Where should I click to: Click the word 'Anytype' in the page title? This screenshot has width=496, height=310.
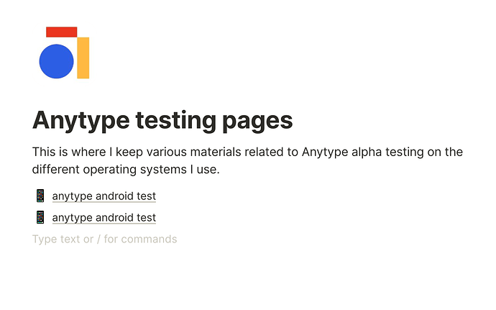pyautogui.click(x=81, y=122)
